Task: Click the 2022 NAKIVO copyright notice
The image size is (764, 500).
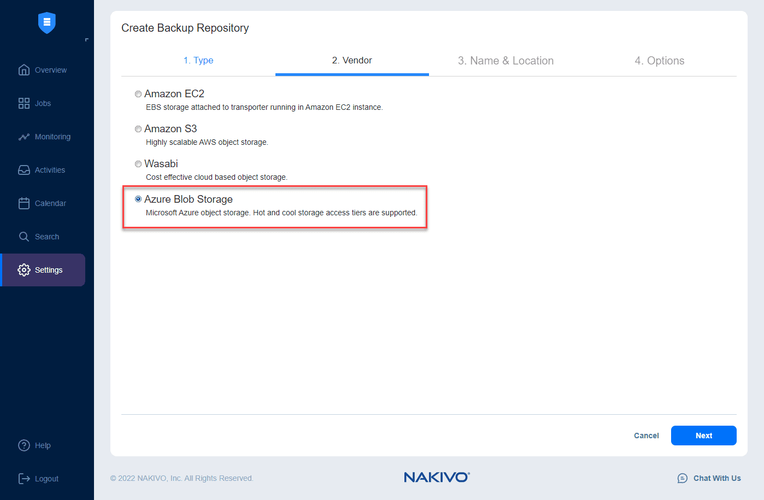Action: point(182,478)
